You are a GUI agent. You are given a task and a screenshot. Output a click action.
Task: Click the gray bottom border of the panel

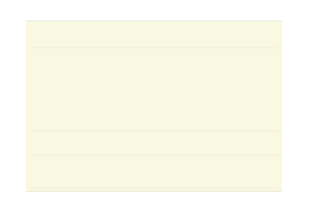click(154, 191)
